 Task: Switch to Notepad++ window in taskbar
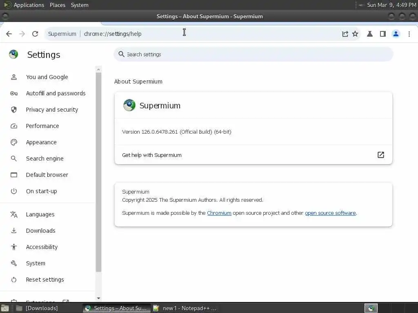186,308
